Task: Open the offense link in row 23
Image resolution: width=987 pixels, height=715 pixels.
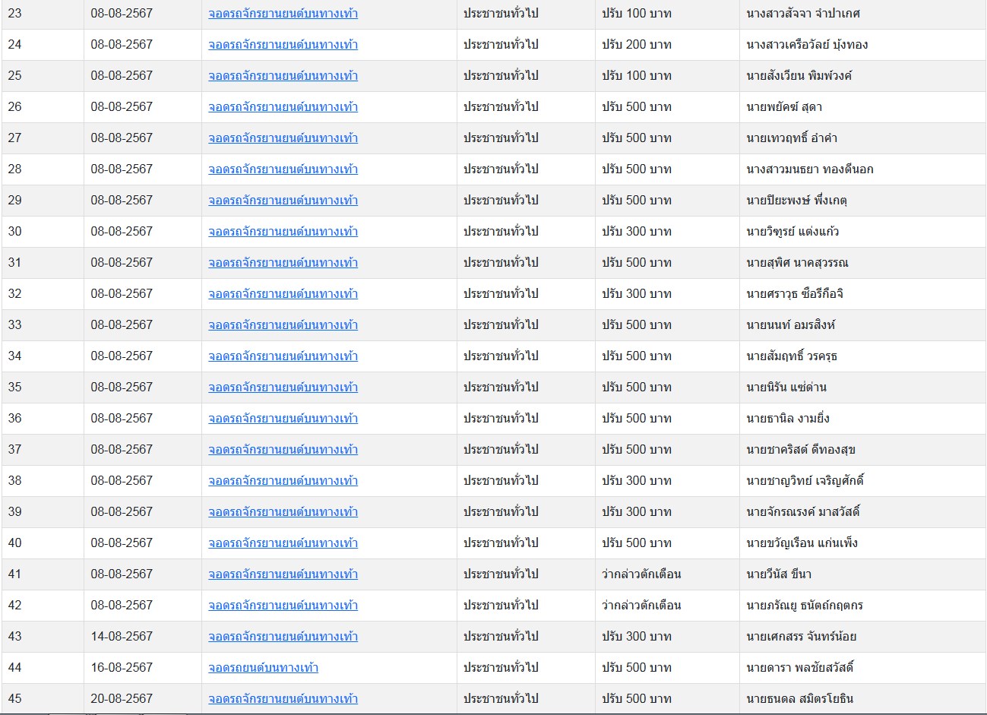Action: pyautogui.click(x=283, y=14)
